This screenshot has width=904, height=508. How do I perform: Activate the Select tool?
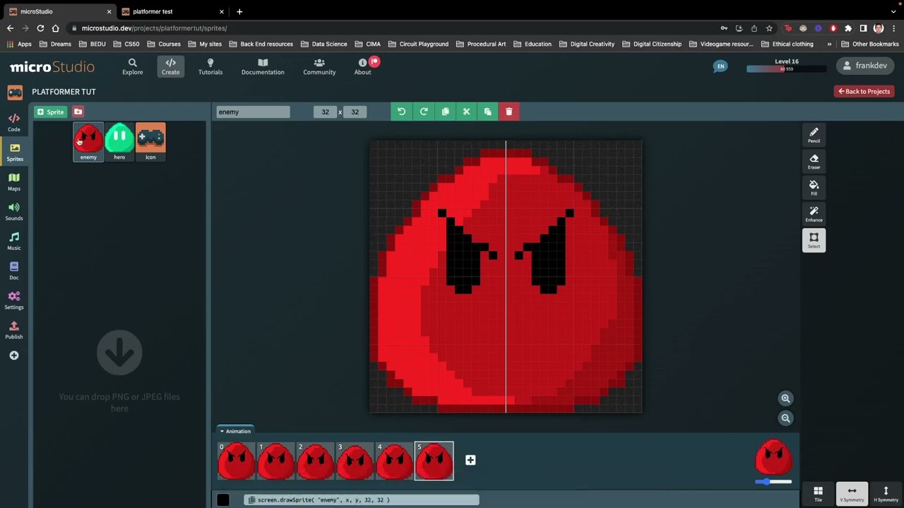pos(814,240)
